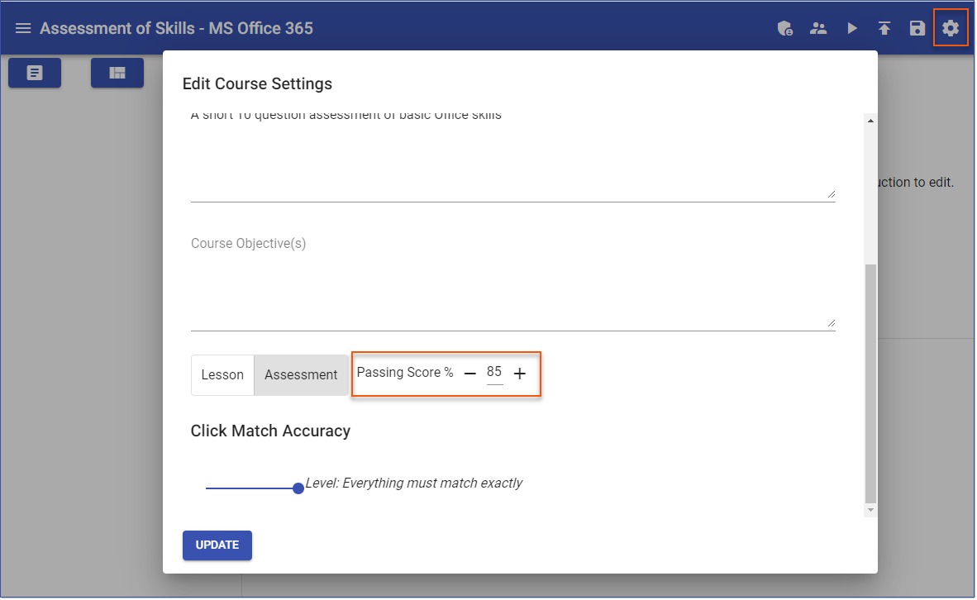Select the Lesson course type

tap(222, 375)
